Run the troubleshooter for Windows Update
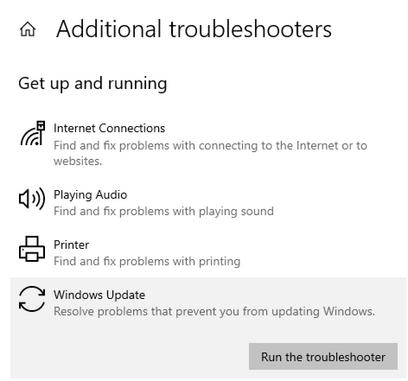The image size is (408, 381). click(323, 357)
